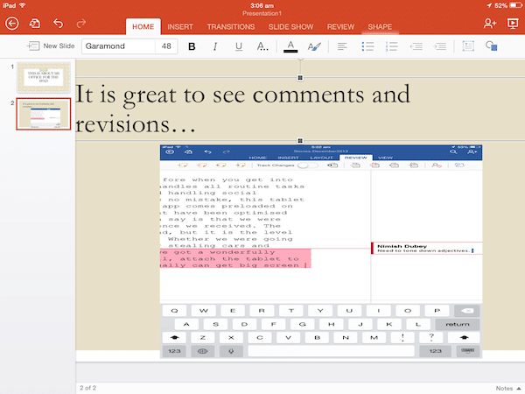Increase the indent level

[x=439, y=46]
